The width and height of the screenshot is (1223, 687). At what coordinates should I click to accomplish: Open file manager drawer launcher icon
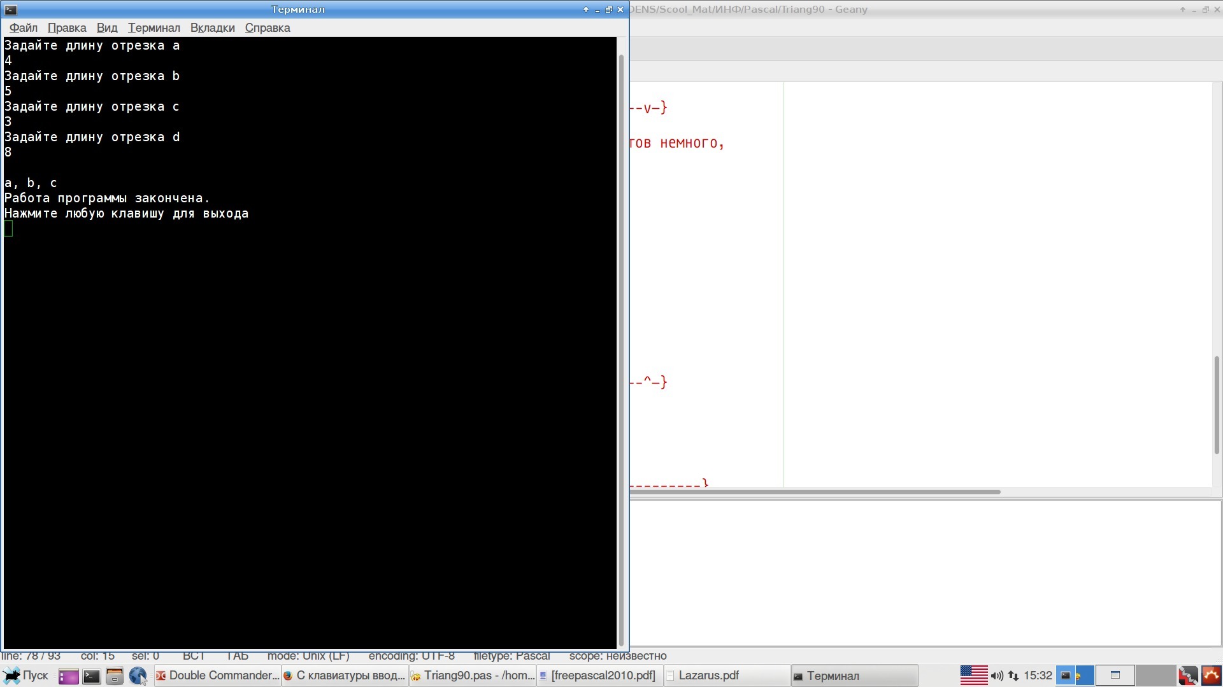click(x=115, y=676)
